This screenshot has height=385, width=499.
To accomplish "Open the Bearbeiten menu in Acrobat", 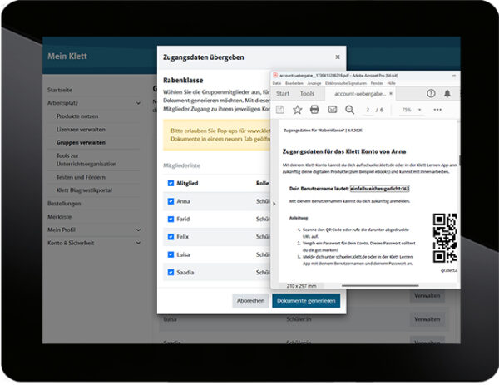I will [294, 83].
